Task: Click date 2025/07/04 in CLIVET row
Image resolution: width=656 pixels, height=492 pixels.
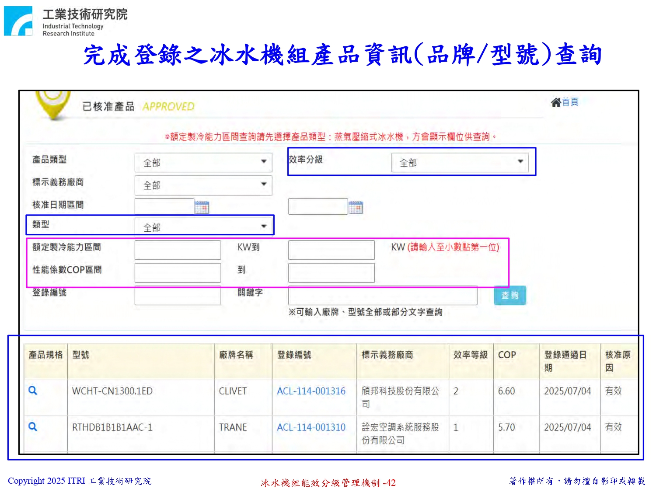Action: click(x=568, y=391)
